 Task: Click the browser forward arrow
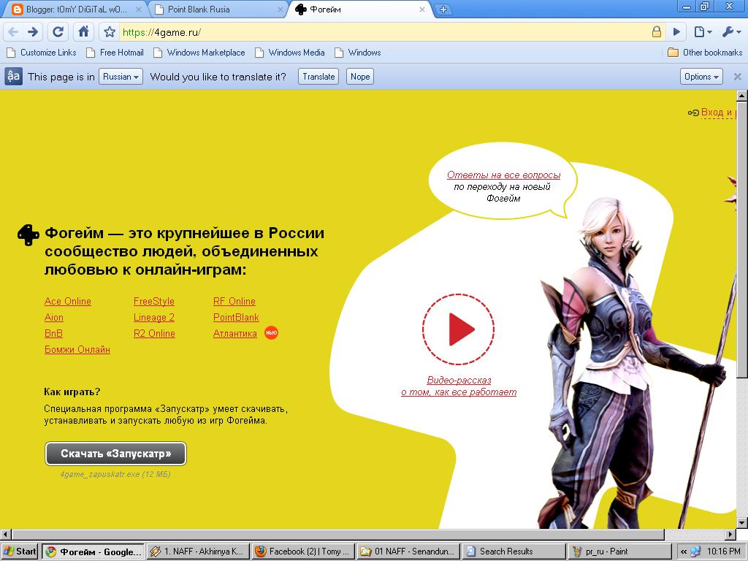33,32
